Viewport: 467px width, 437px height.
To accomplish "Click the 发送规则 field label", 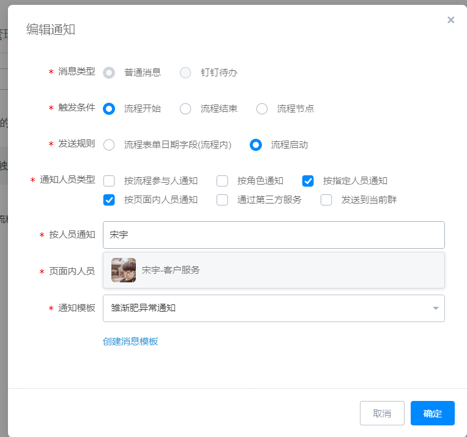I will tap(77, 144).
